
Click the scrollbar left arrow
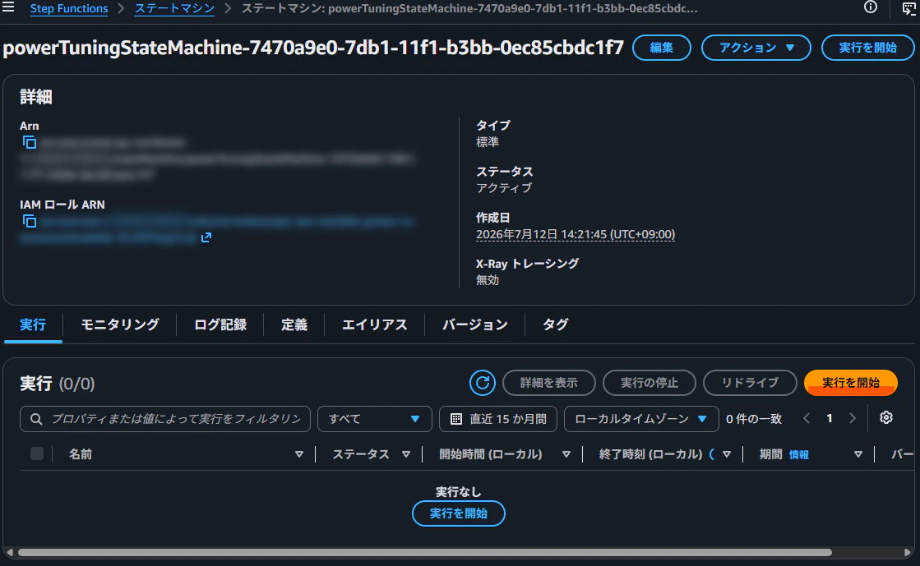pyautogui.click(x=9, y=553)
